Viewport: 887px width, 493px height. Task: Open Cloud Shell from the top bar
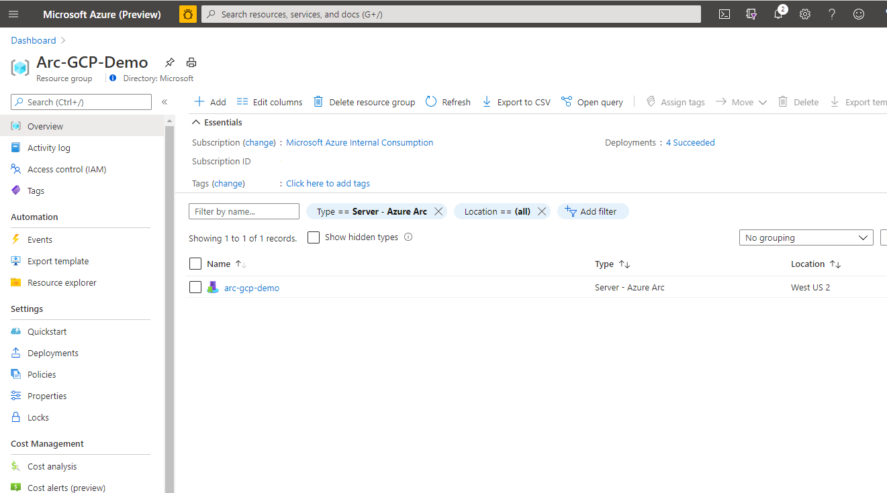click(x=725, y=14)
